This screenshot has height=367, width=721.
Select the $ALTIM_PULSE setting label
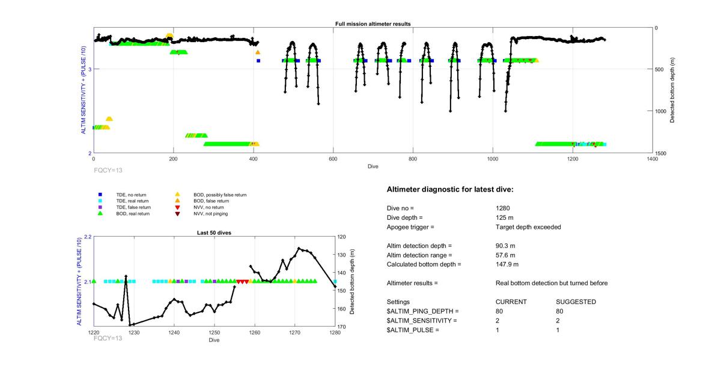point(413,330)
